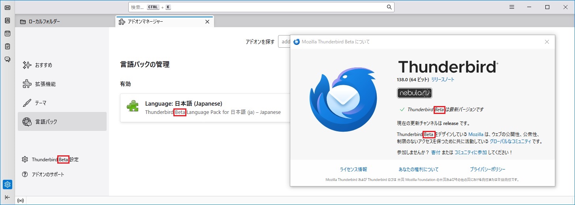
Task: Click the search magnifier icon in top bar
Action: click(389, 7)
